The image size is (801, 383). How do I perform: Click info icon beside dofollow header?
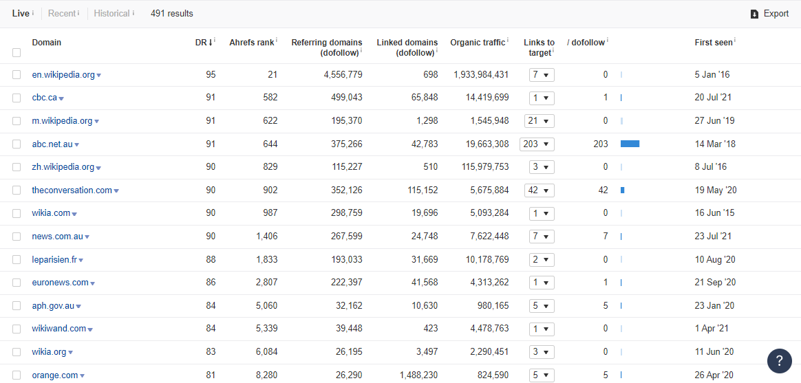[608, 41]
